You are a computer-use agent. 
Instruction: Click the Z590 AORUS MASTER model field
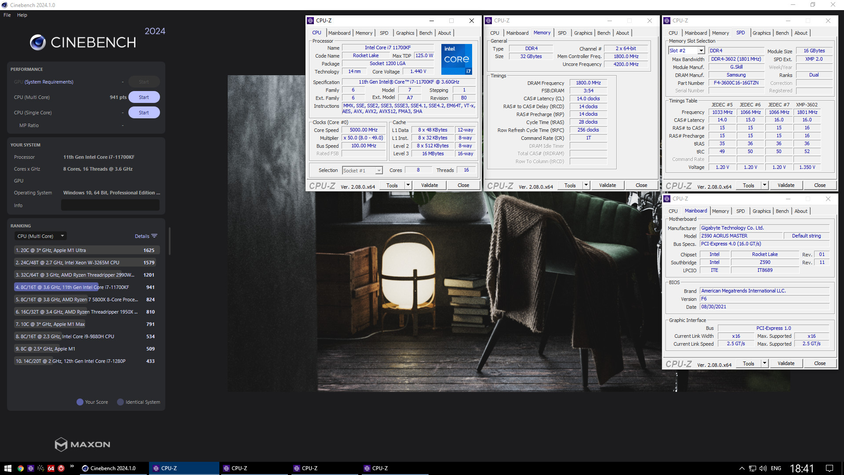(x=741, y=236)
